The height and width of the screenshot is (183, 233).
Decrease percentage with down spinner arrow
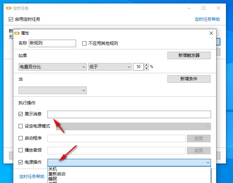pos(147,69)
